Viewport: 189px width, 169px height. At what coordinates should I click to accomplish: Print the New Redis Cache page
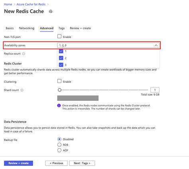51,12
